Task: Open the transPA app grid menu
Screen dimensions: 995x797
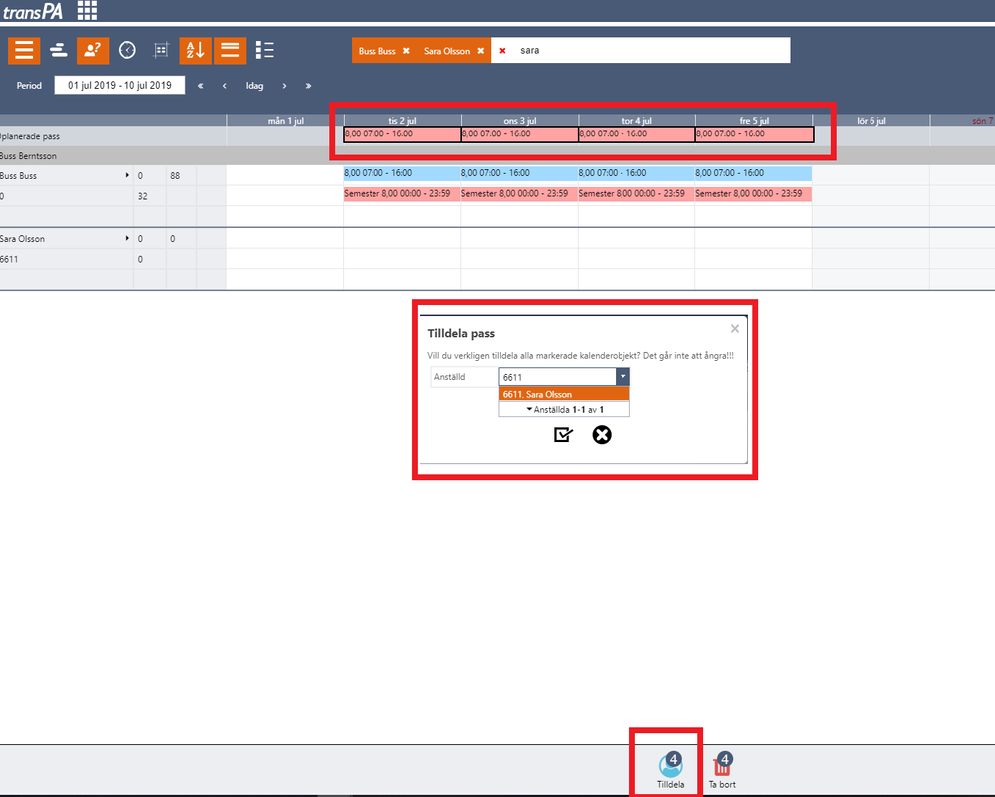Action: pos(87,10)
